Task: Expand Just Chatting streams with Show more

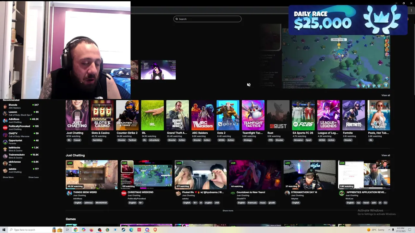Action: (x=228, y=211)
